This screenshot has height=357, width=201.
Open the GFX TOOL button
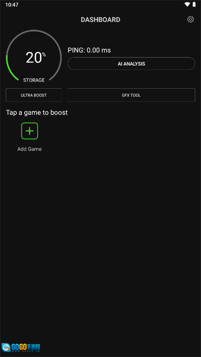(x=131, y=95)
